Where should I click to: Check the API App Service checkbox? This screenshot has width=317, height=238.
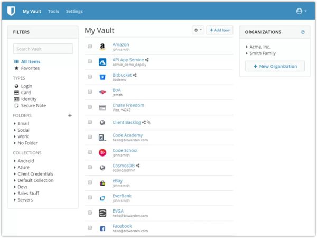coord(90,61)
